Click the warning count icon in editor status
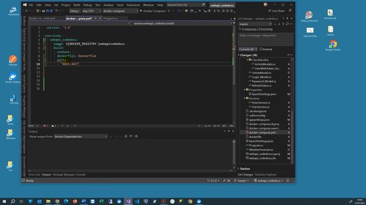This screenshot has height=205, width=366. (53, 126)
